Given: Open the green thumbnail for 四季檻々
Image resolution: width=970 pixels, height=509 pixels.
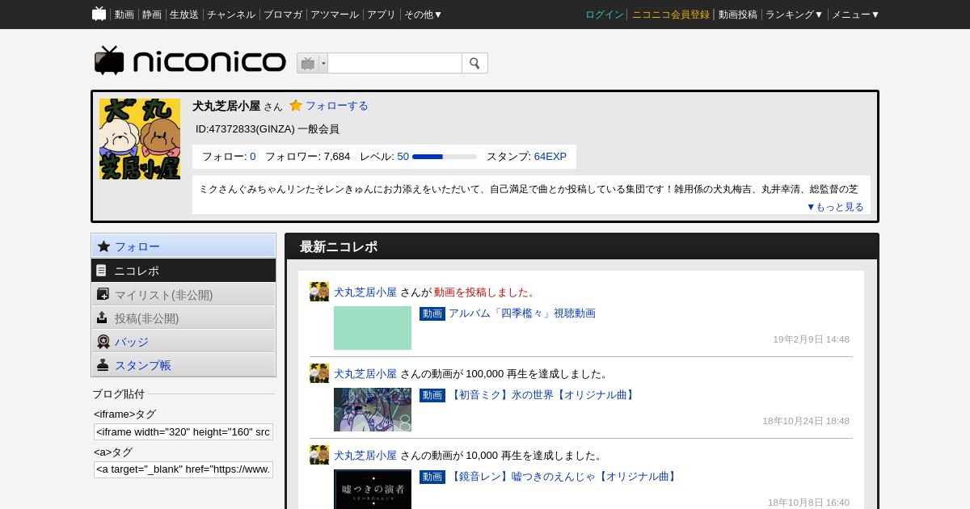Looking at the screenshot, I should (373, 328).
